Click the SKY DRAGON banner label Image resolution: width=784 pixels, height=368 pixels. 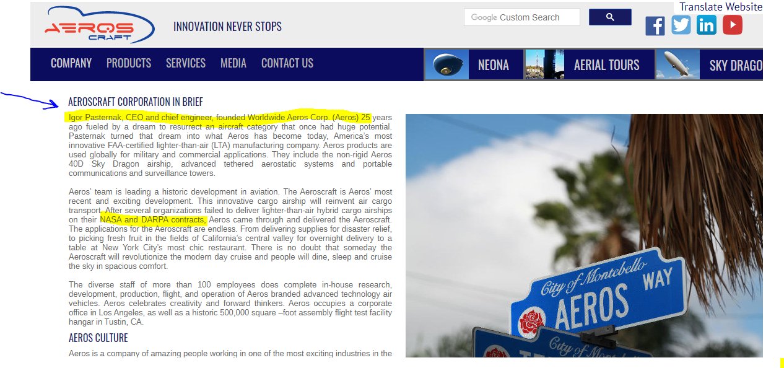point(736,65)
